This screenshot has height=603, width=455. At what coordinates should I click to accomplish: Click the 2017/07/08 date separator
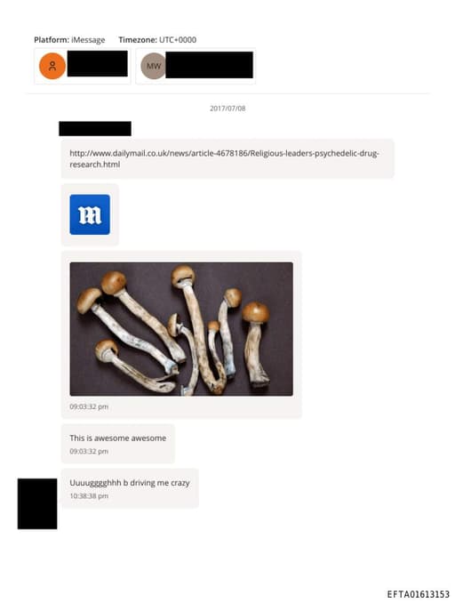click(227, 109)
